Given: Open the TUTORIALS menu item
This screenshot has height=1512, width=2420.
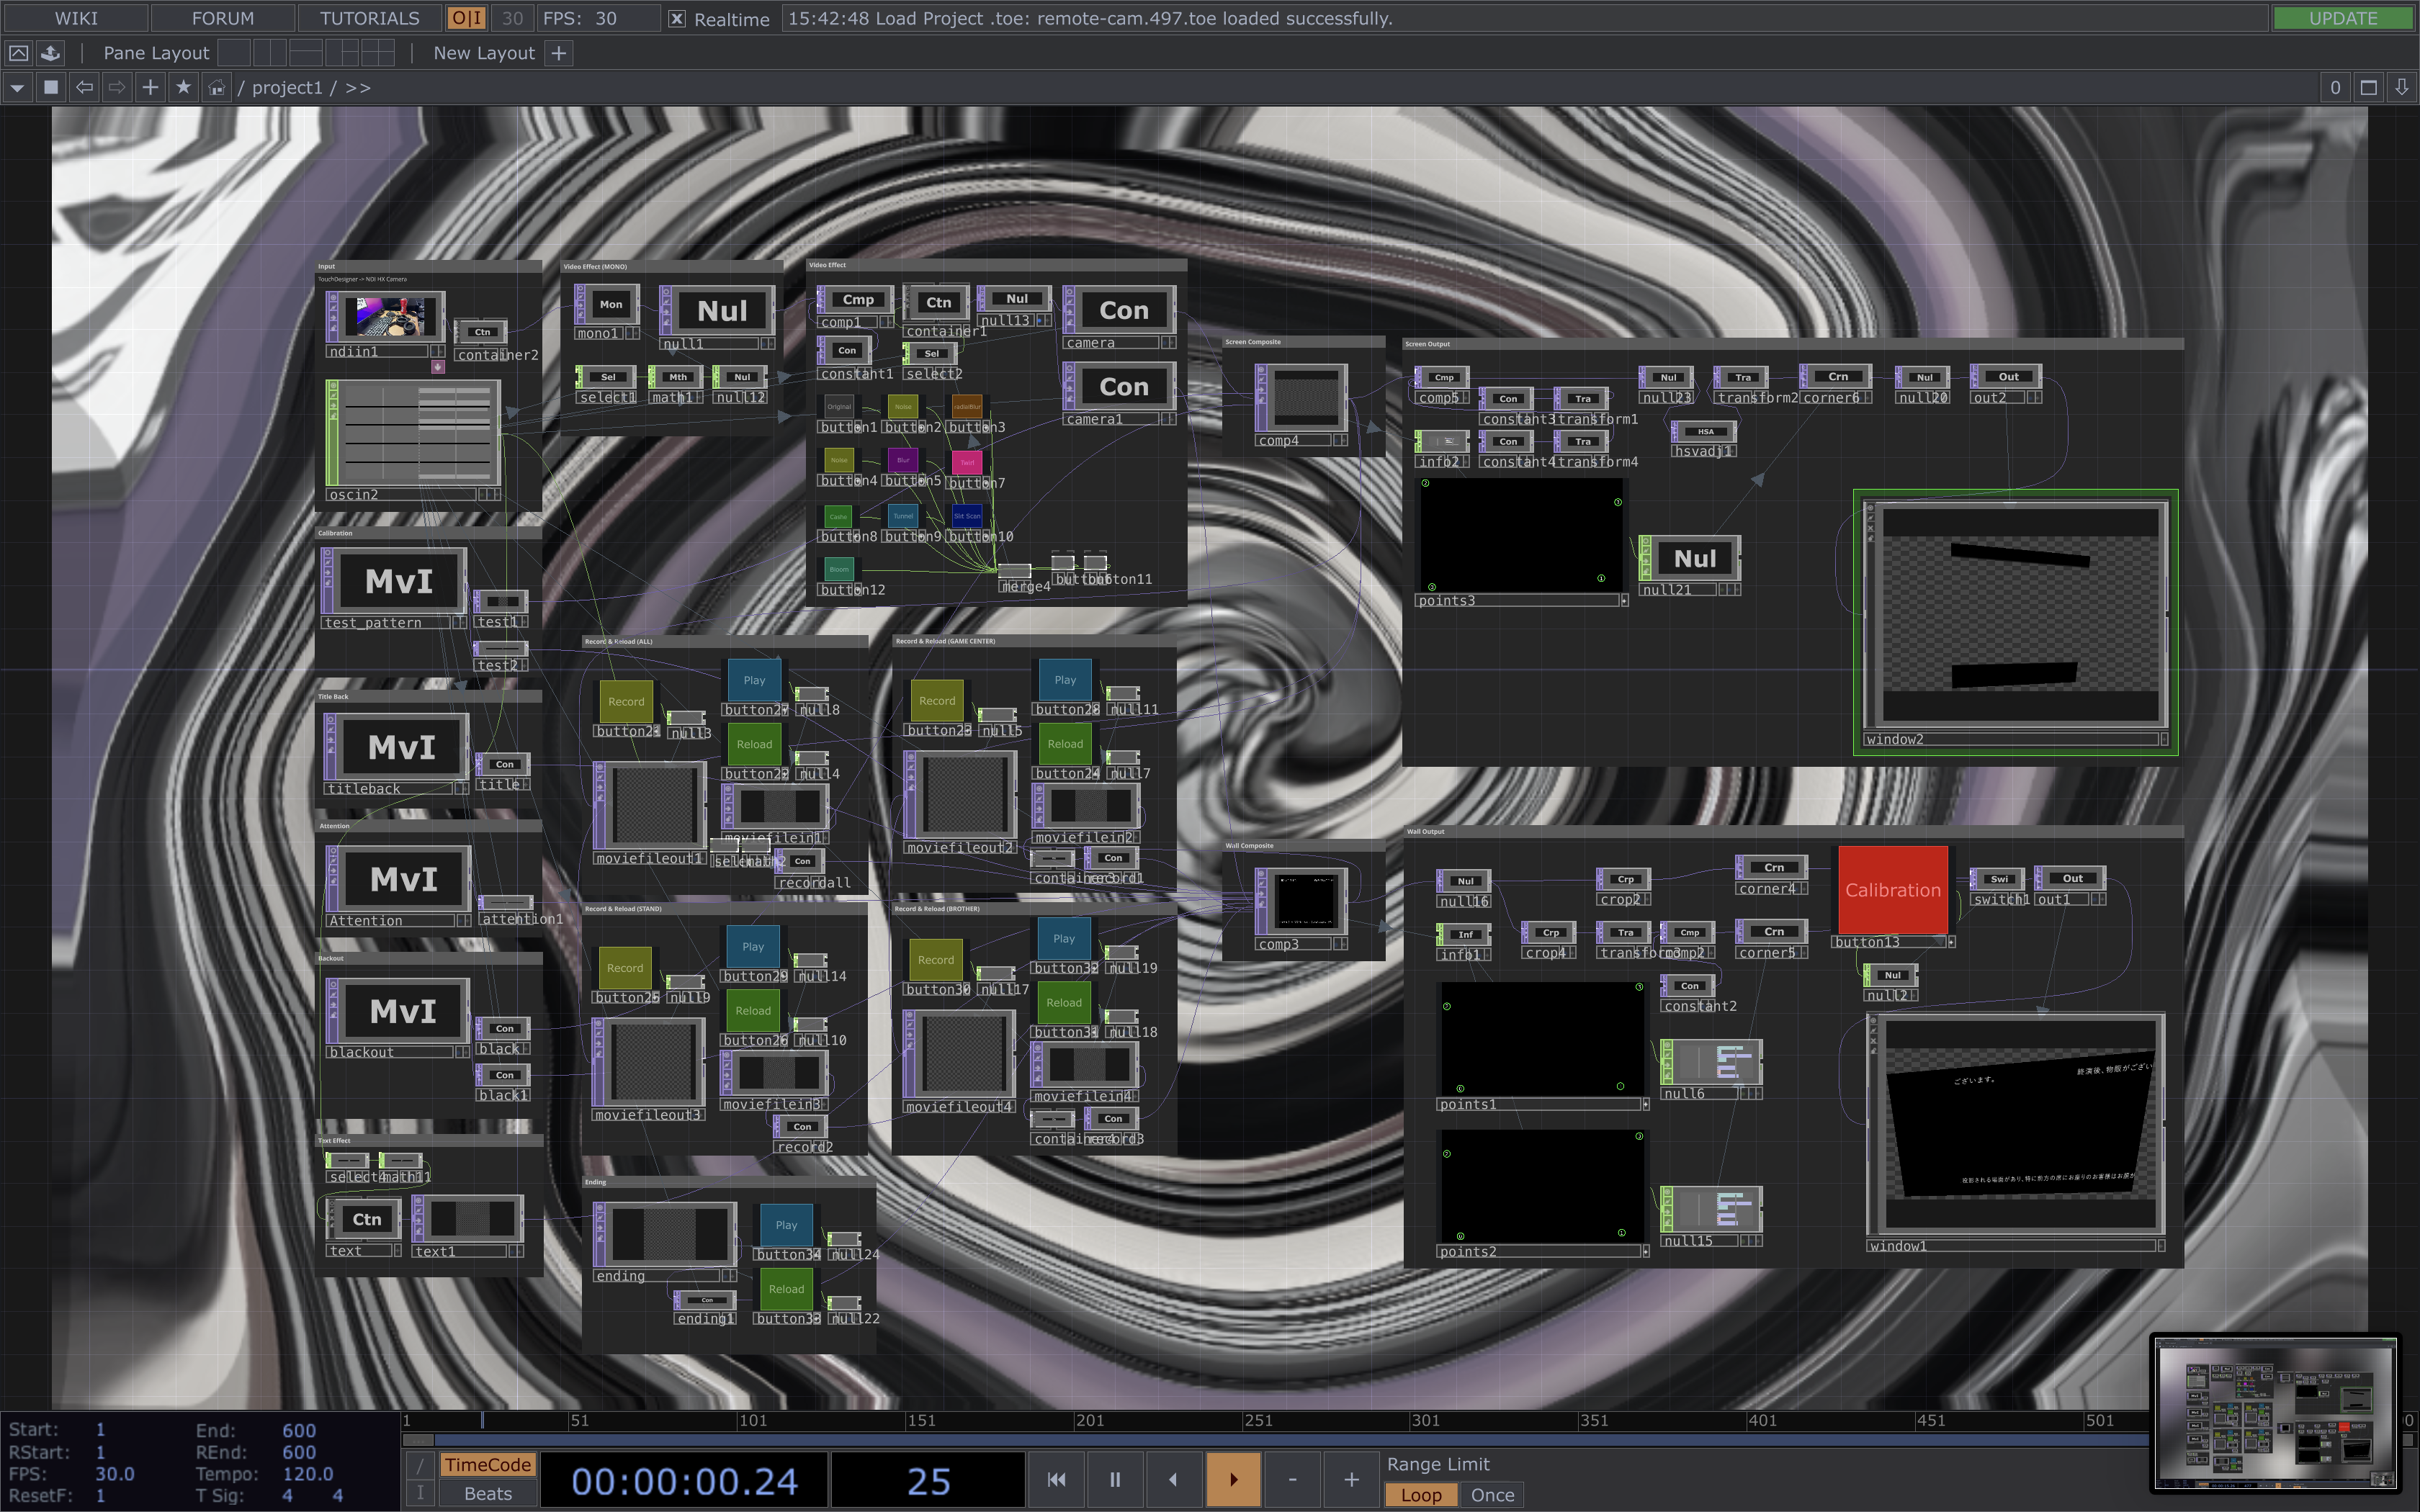Looking at the screenshot, I should tap(369, 19).
